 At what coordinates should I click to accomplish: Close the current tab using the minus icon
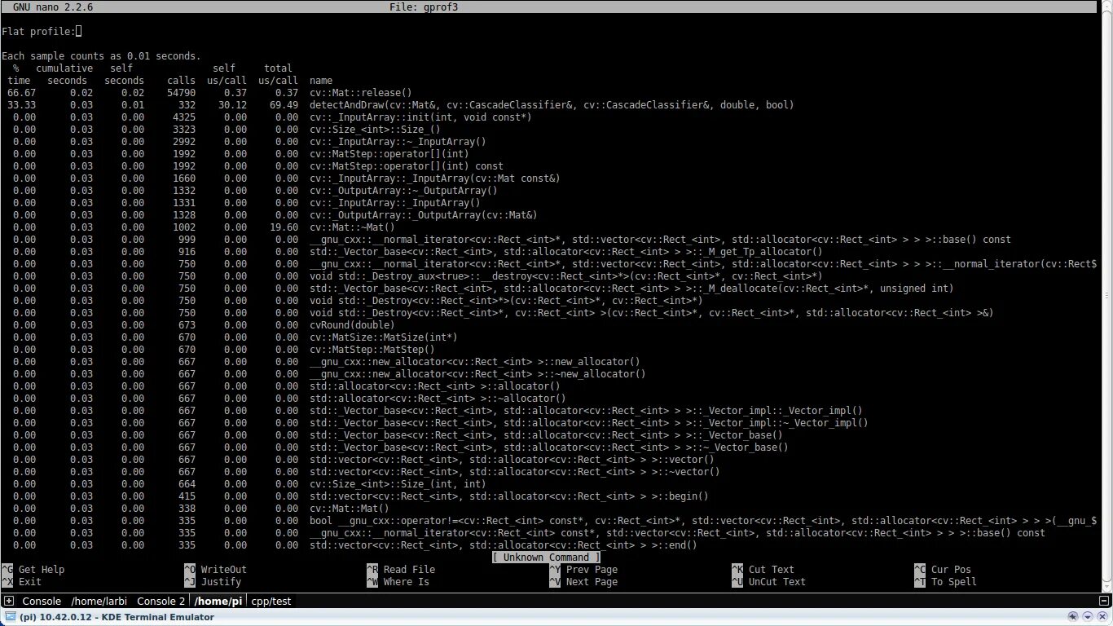[1103, 602]
